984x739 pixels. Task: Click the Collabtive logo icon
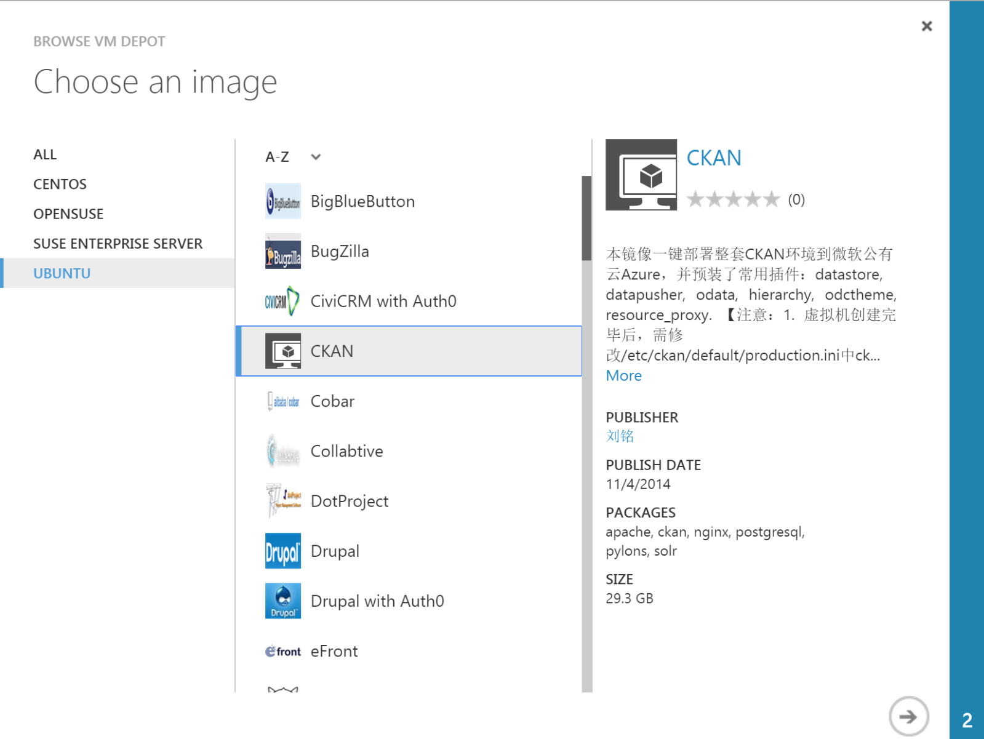pyautogui.click(x=283, y=451)
